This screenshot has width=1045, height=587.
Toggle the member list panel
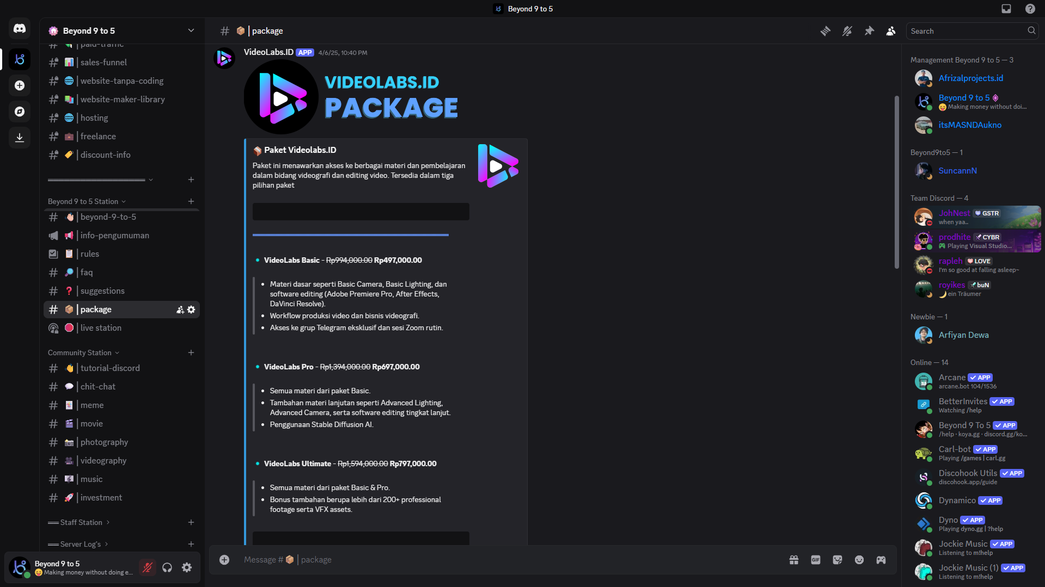(x=891, y=31)
